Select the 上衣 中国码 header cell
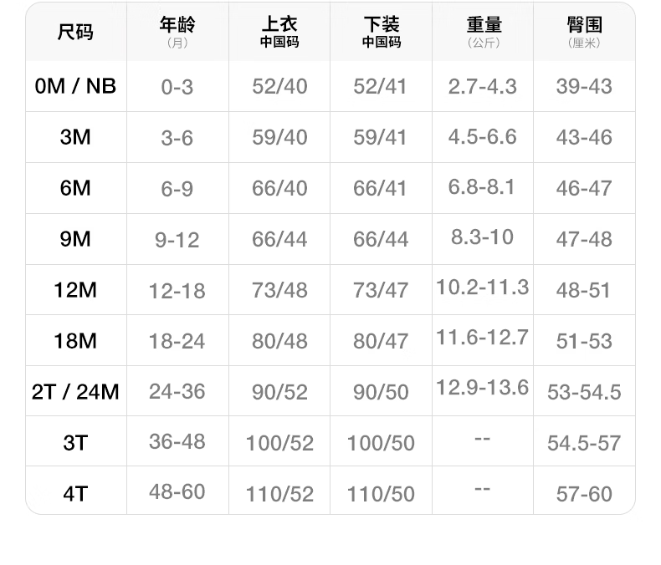This screenshot has height=565, width=661. point(279,32)
